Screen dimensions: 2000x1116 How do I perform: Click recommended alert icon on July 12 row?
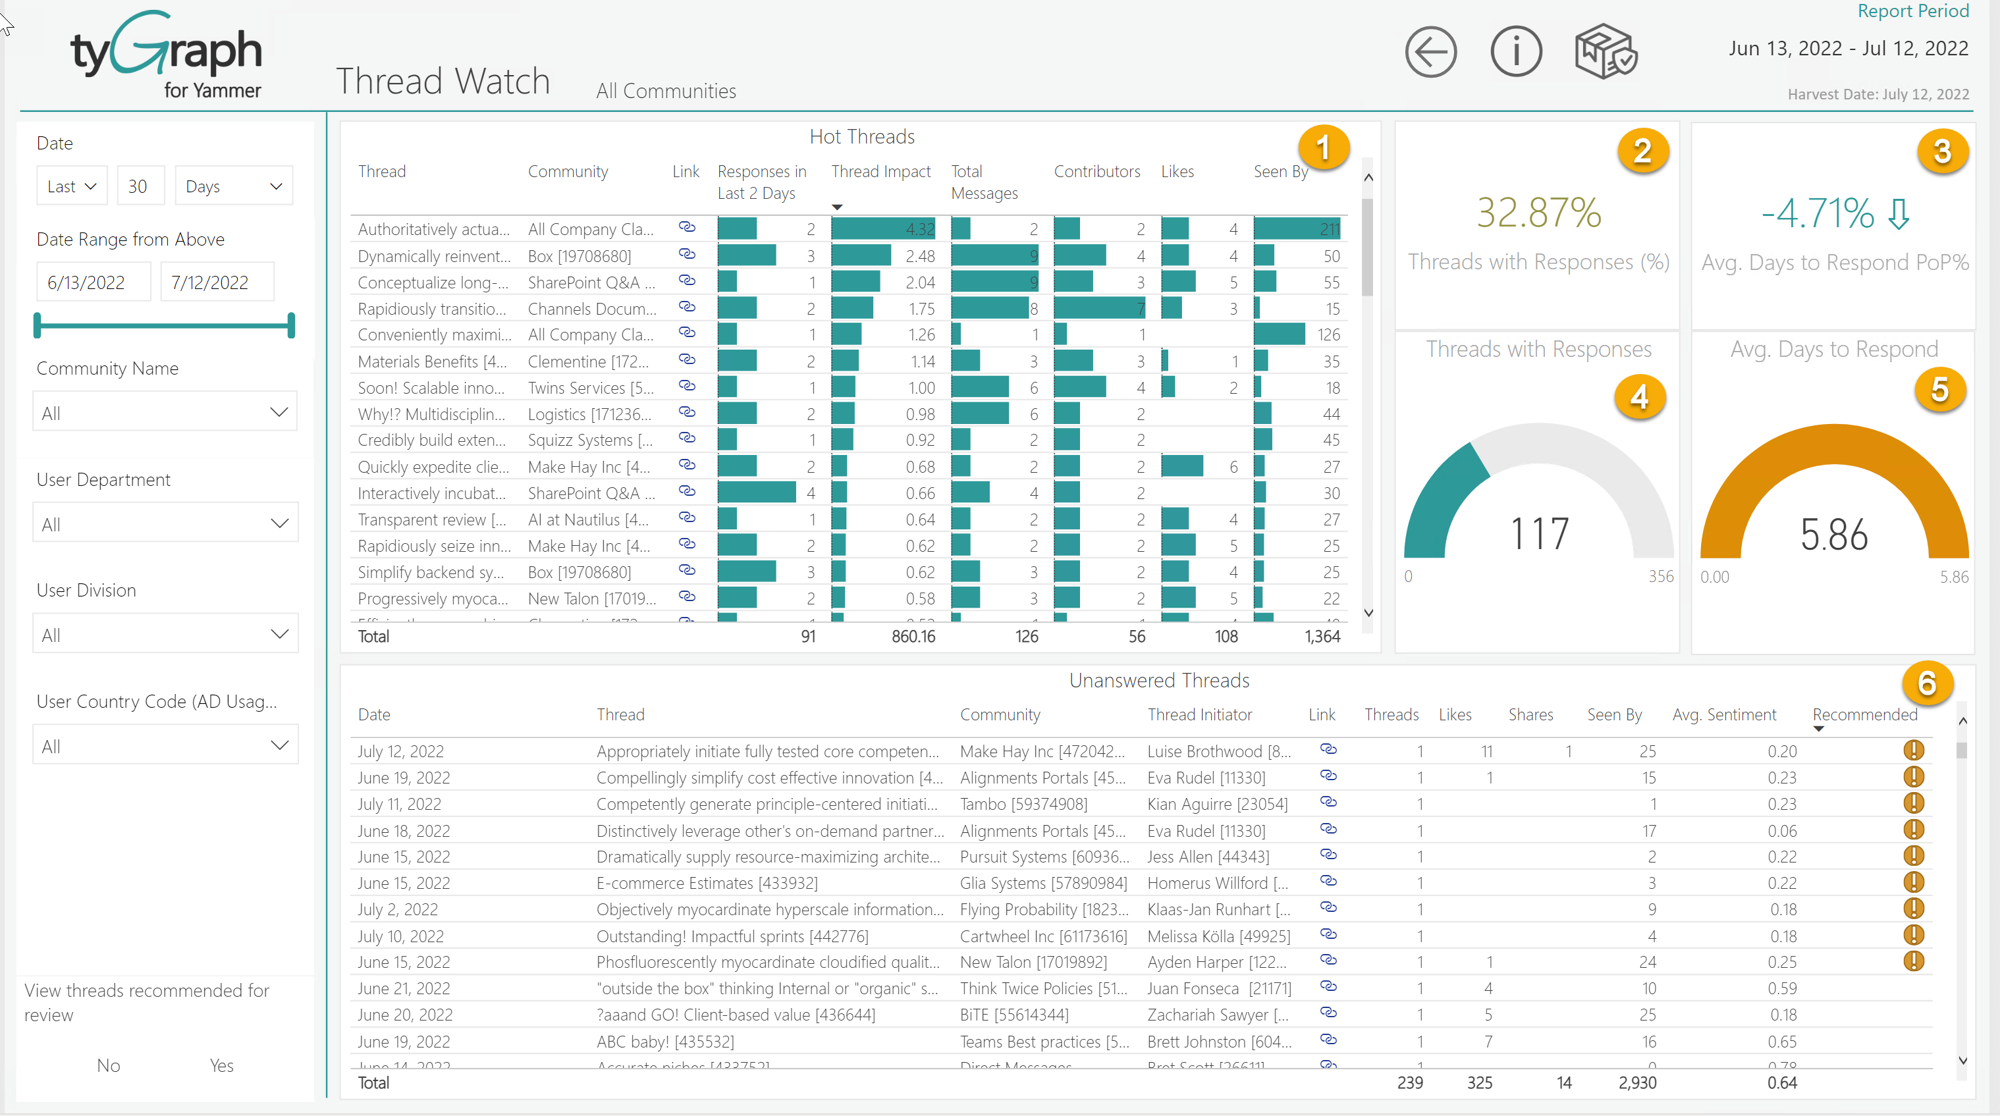pos(1914,750)
